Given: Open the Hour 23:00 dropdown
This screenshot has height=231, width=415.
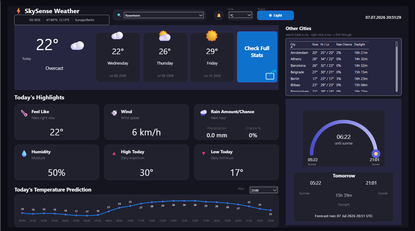Looking at the screenshot, I should tap(263, 190).
